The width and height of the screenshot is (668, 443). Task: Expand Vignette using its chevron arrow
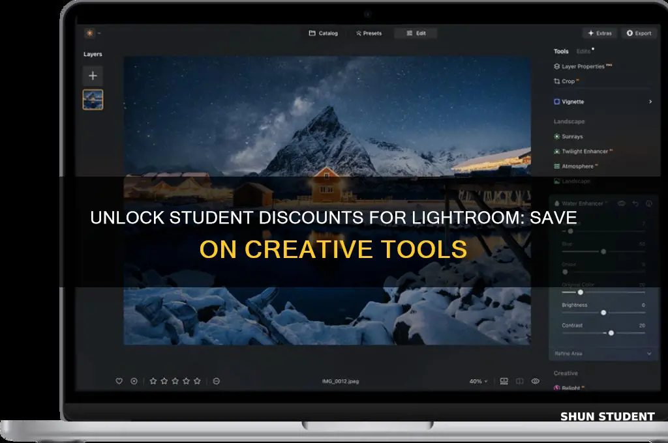coord(650,102)
